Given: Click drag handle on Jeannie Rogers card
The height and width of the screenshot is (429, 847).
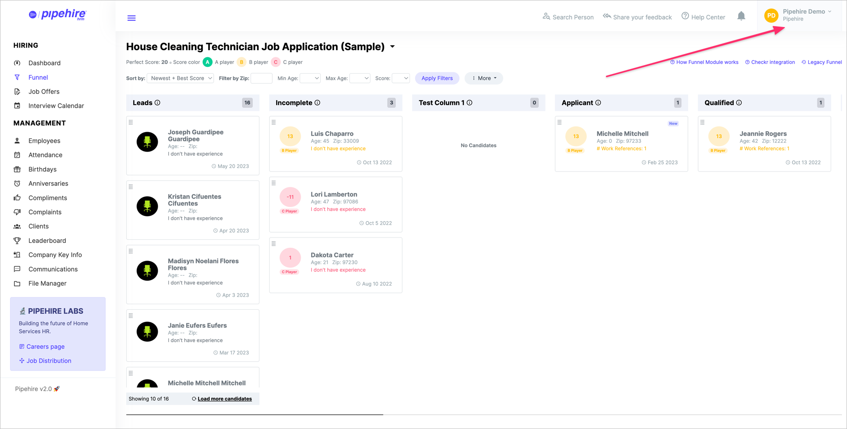Looking at the screenshot, I should click(703, 122).
